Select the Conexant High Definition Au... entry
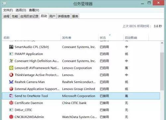The width and height of the screenshot is (166, 120). (x=37, y=61)
